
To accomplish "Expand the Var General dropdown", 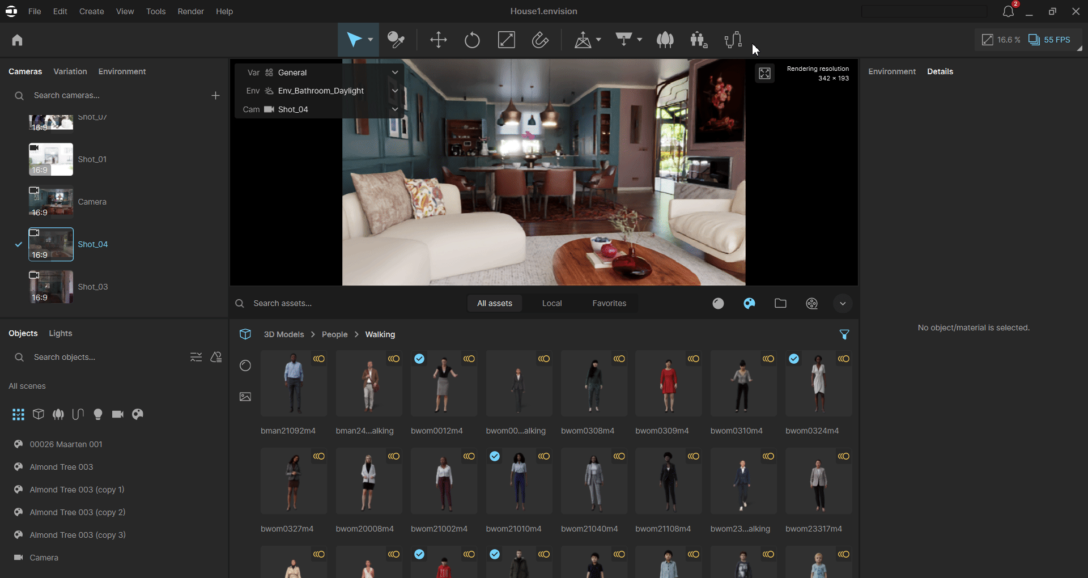I will [x=395, y=73].
